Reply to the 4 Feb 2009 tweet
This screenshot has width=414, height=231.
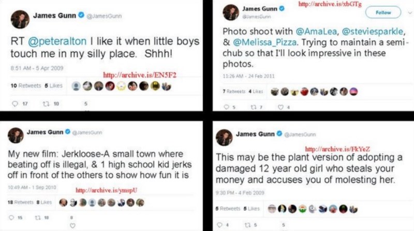coord(219,224)
